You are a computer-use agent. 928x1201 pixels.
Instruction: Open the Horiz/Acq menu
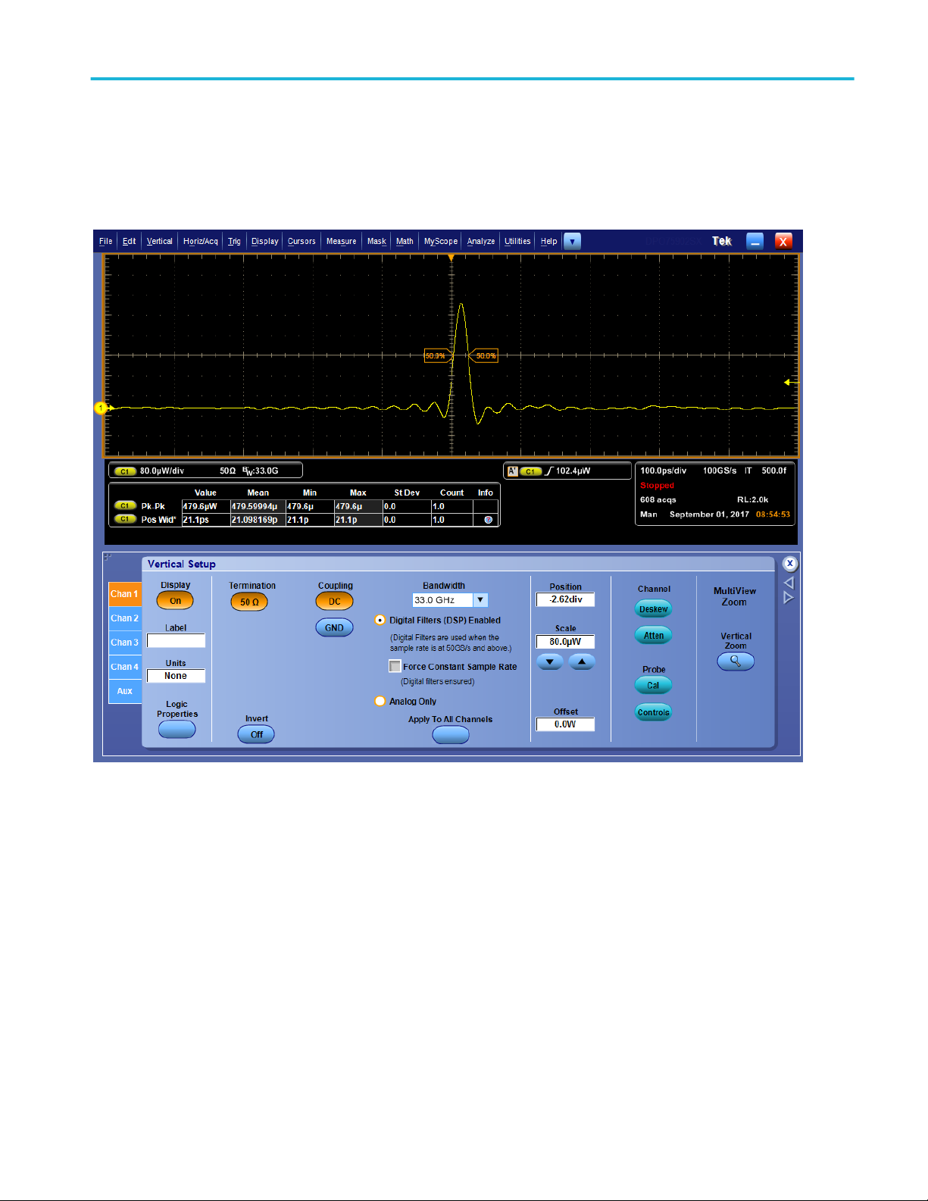200,242
